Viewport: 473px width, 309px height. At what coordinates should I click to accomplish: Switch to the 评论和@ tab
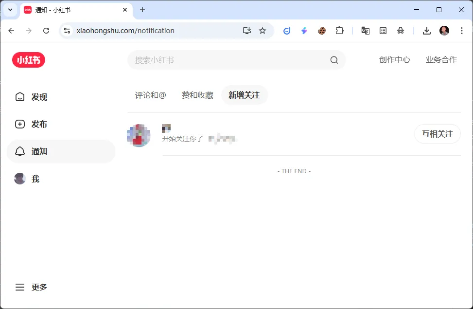pyautogui.click(x=150, y=95)
